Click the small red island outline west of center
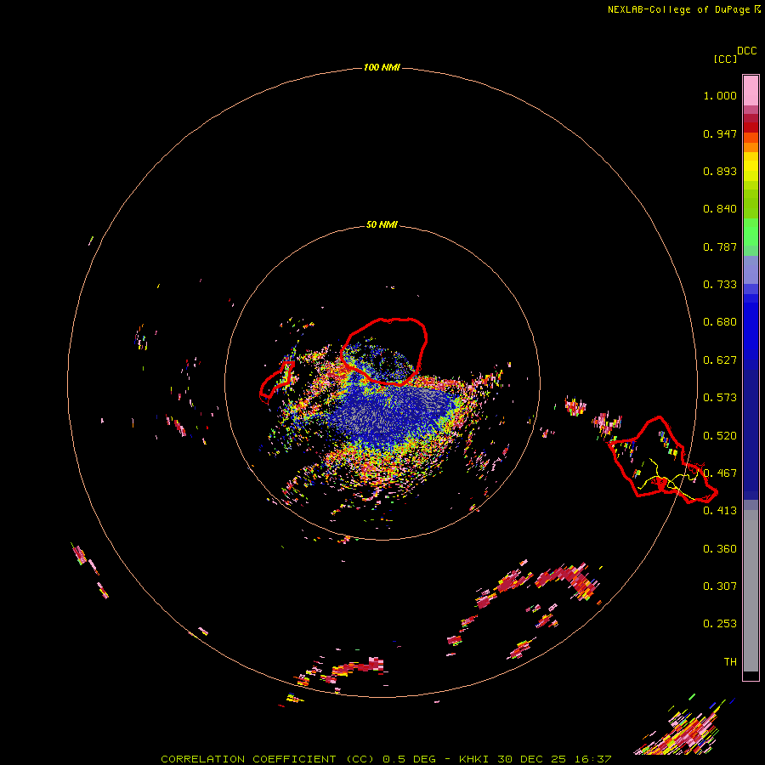Image resolution: width=765 pixels, height=765 pixels. point(277,382)
